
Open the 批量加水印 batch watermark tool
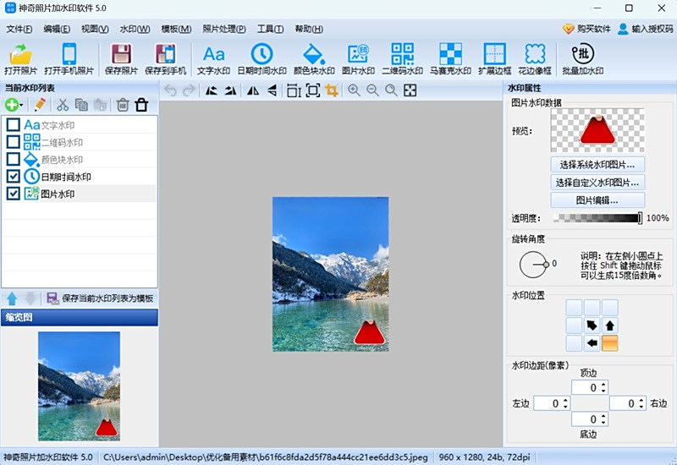(x=582, y=57)
